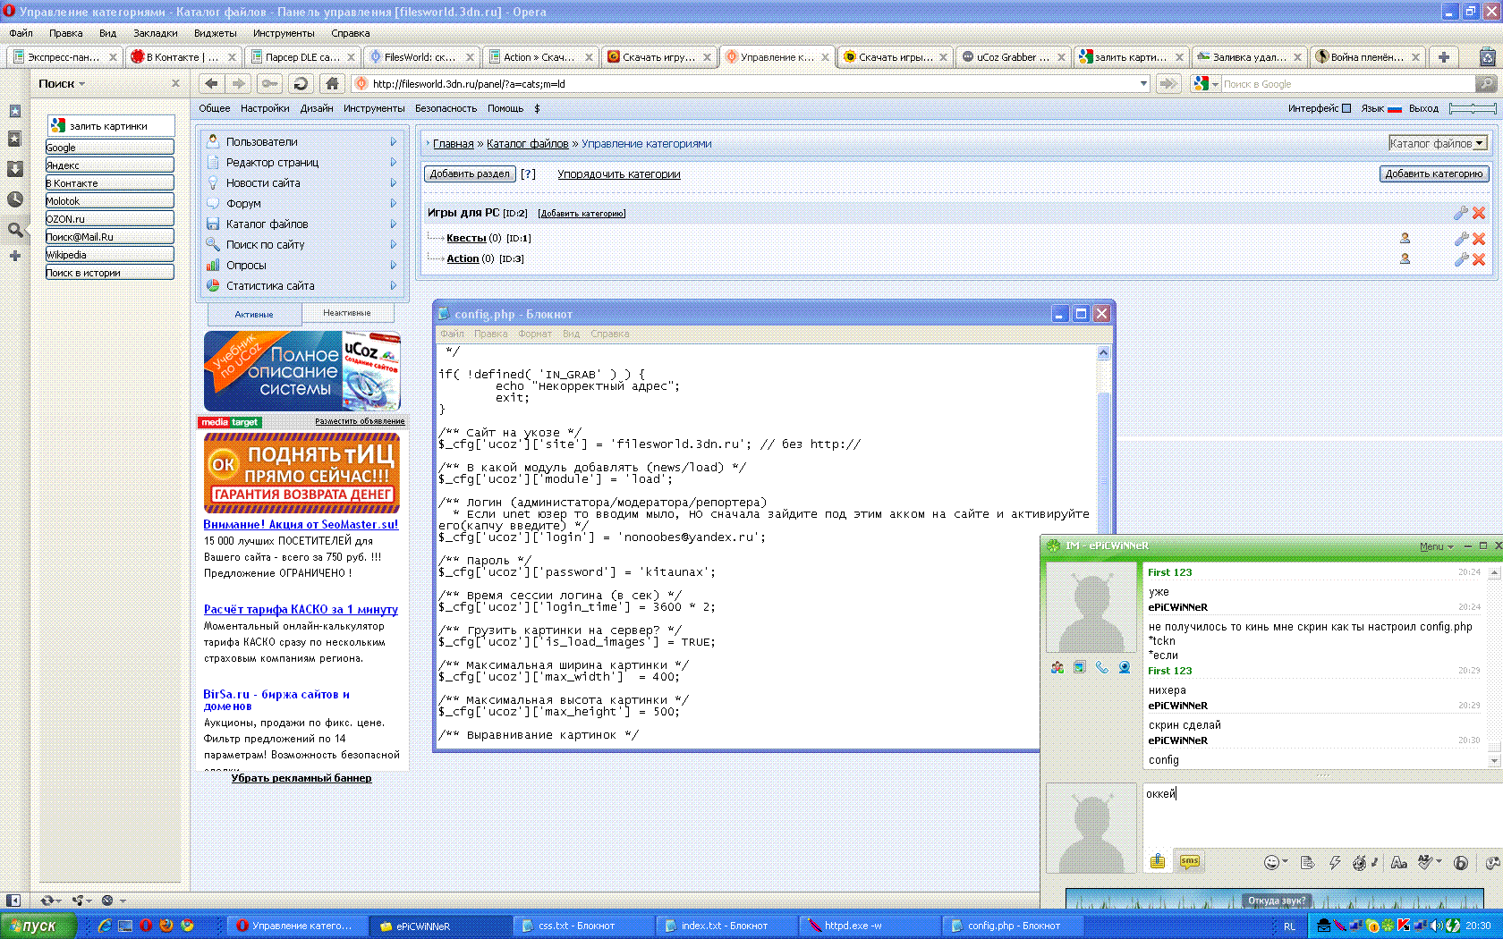Open the Search panel magnifier icon
This screenshot has height=939, width=1503.
[15, 230]
